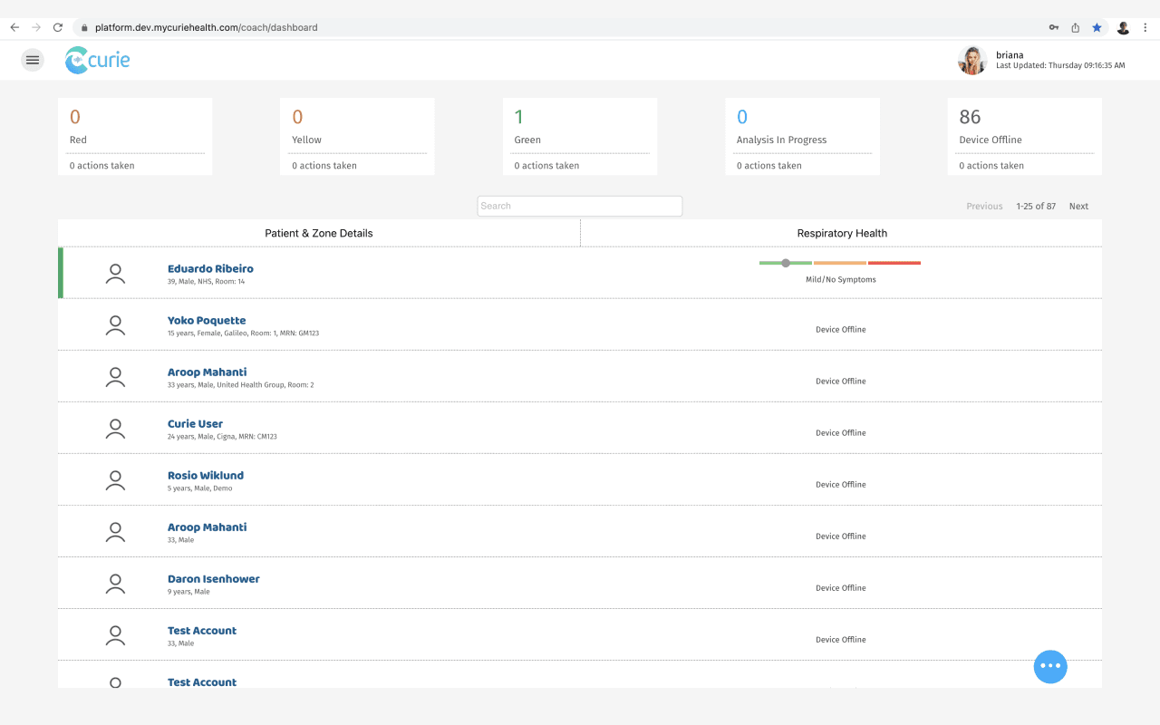This screenshot has width=1160, height=725.
Task: Select the Analysis In Progress card
Action: 802,137
